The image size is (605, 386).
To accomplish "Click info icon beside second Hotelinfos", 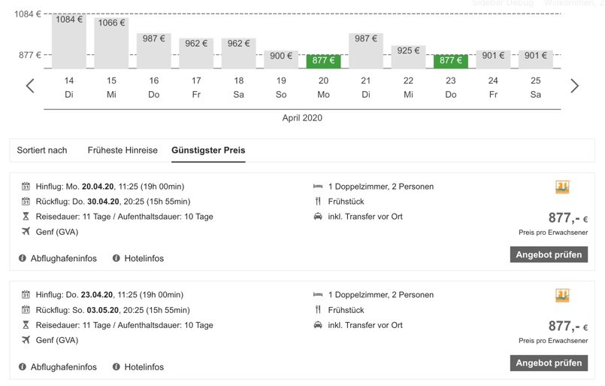I will tap(116, 367).
